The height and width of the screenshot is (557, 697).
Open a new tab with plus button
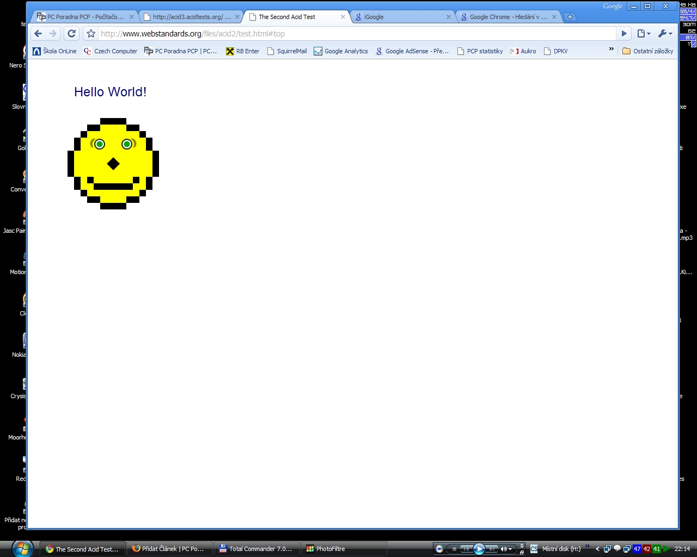point(570,17)
